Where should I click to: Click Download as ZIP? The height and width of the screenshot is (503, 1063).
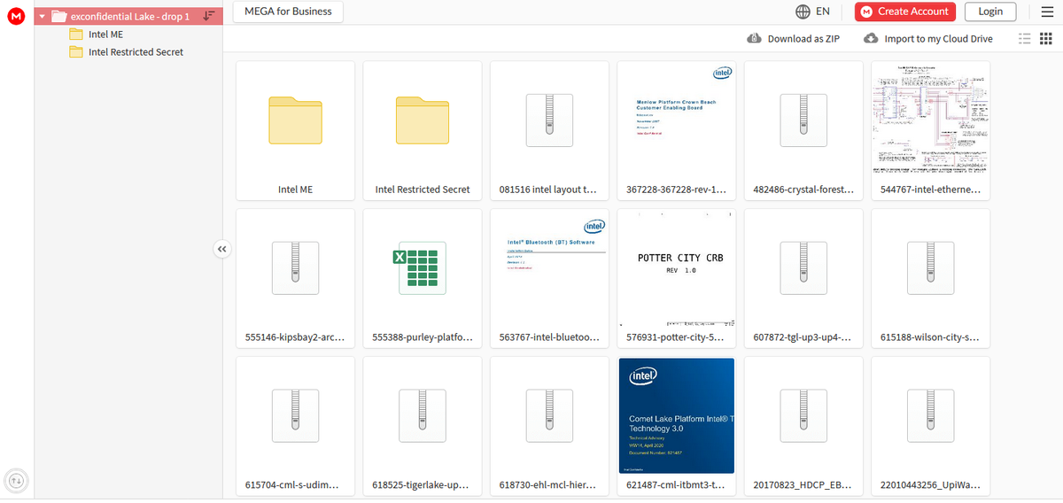[794, 39]
